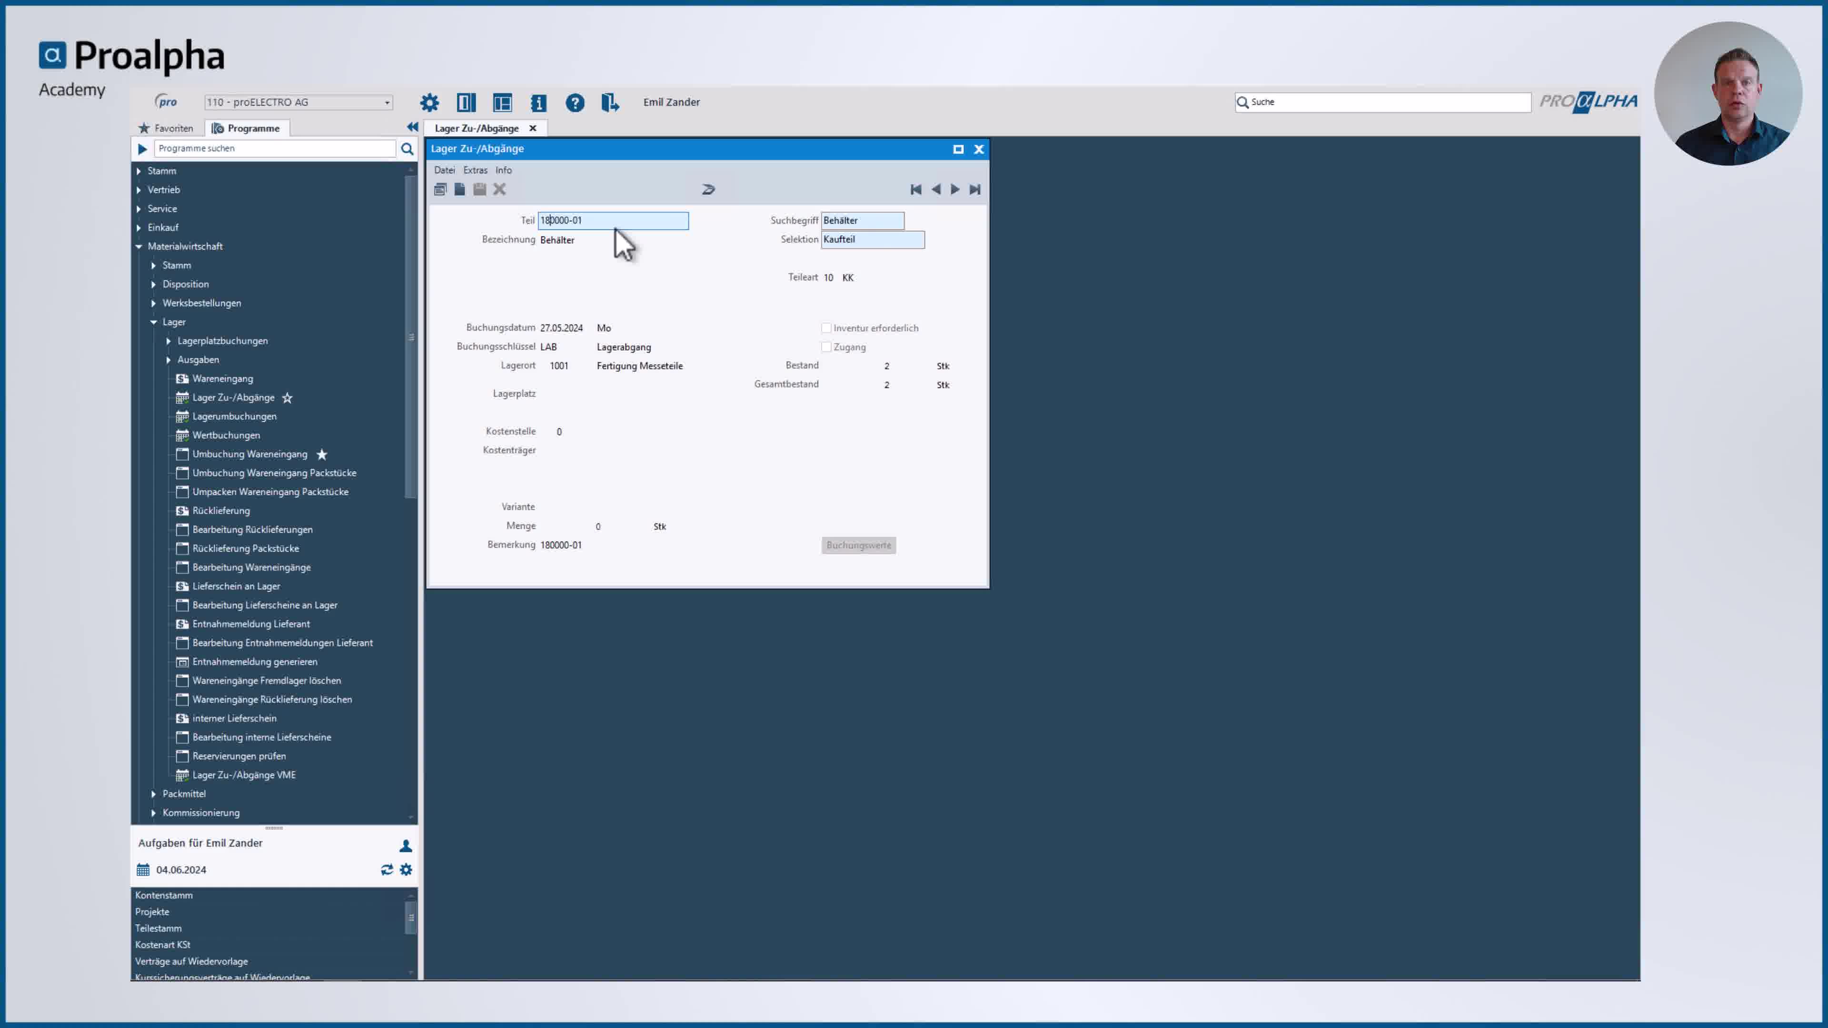The image size is (1828, 1028).
Task: Open the Datei menu
Action: point(444,170)
